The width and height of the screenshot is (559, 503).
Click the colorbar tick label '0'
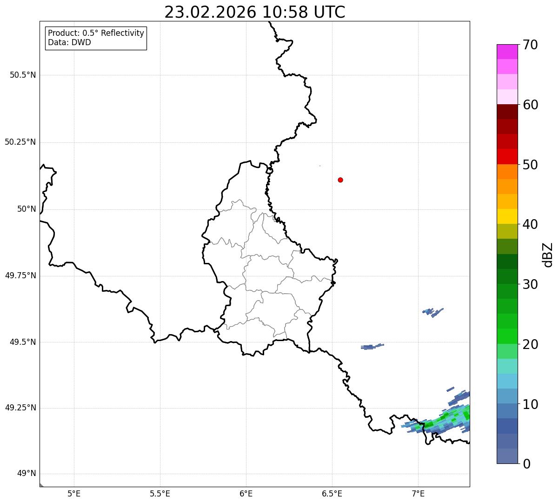click(526, 464)
